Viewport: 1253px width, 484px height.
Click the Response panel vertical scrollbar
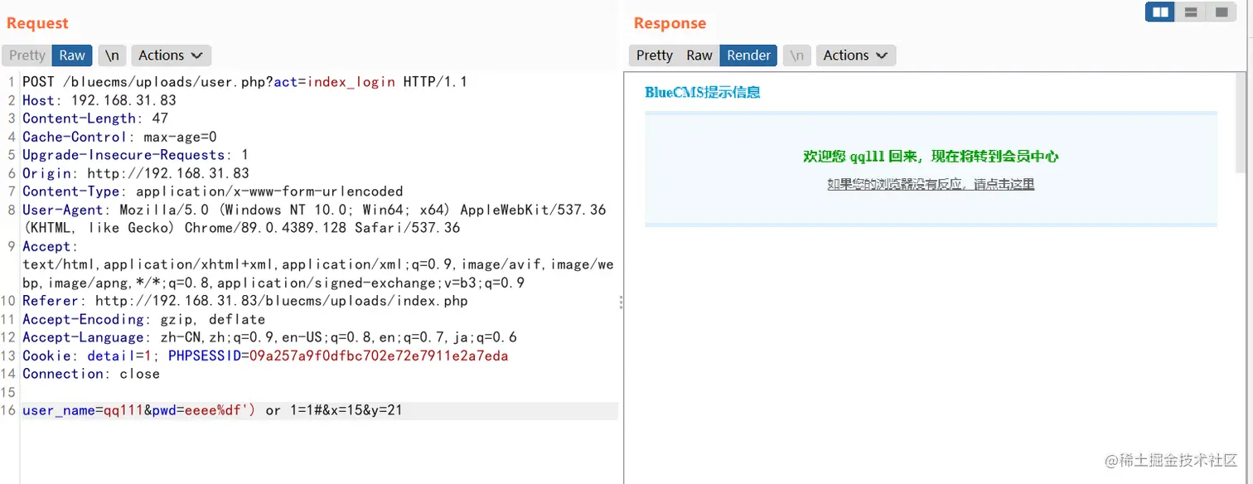1241,122
